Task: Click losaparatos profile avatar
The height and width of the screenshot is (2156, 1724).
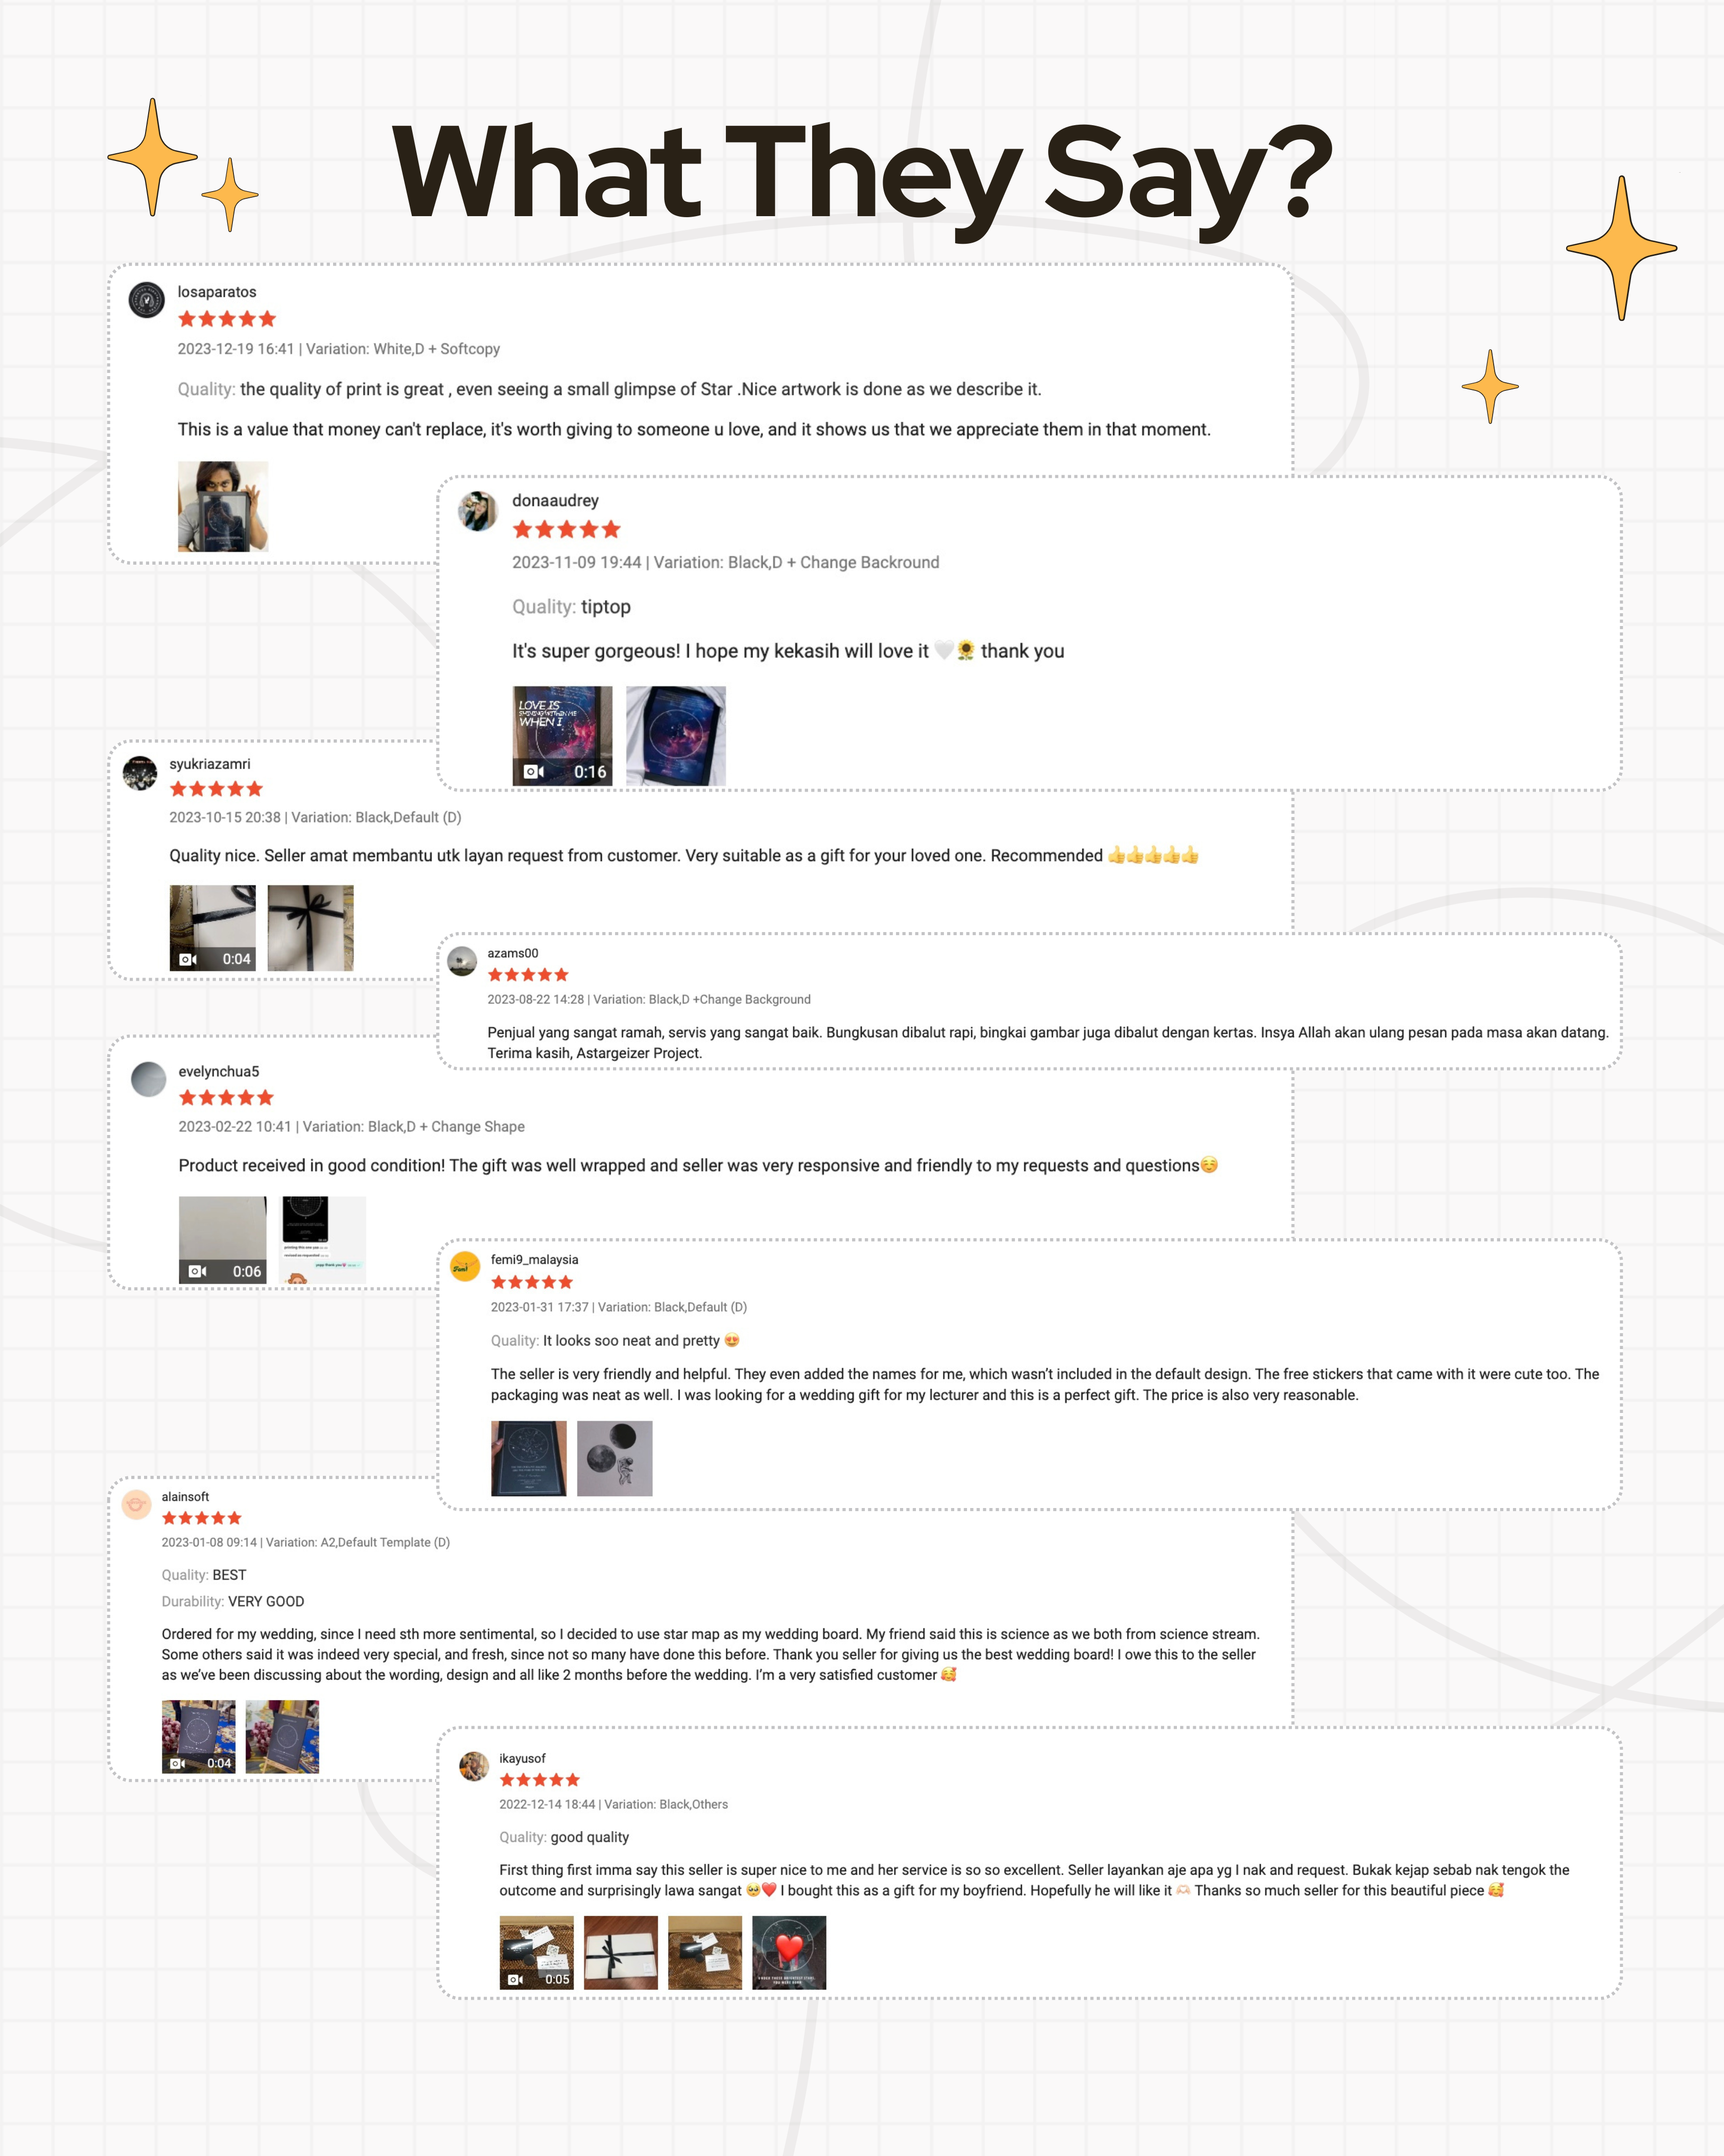Action: click(x=147, y=300)
